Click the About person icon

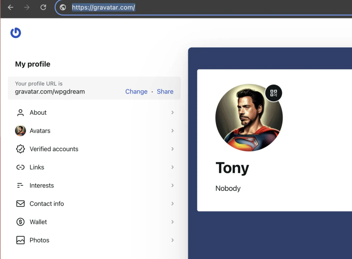coord(20,112)
